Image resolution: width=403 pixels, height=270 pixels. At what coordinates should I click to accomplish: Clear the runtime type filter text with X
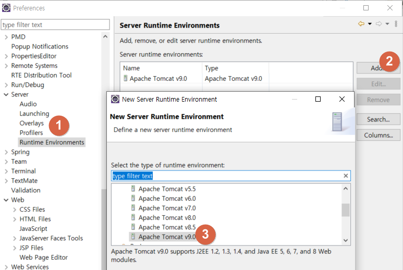click(x=346, y=176)
